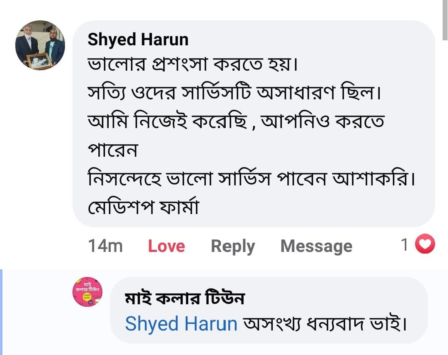Viewport: 448px width, 355px height.
Task: Open the red heart reaction icon
Action: point(426,244)
